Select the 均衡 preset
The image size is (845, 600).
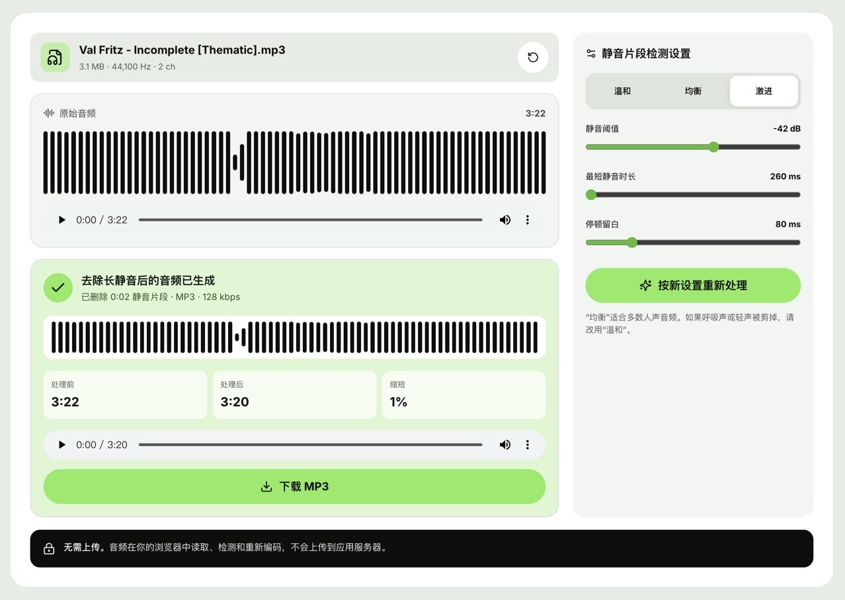coord(693,91)
